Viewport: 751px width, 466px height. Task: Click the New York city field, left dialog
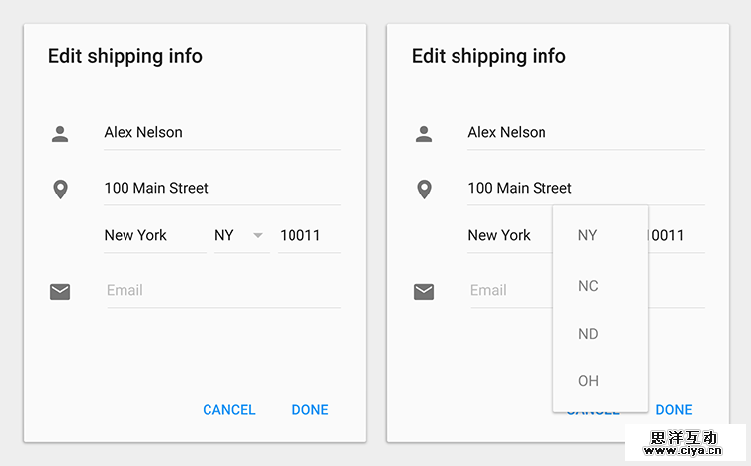153,236
